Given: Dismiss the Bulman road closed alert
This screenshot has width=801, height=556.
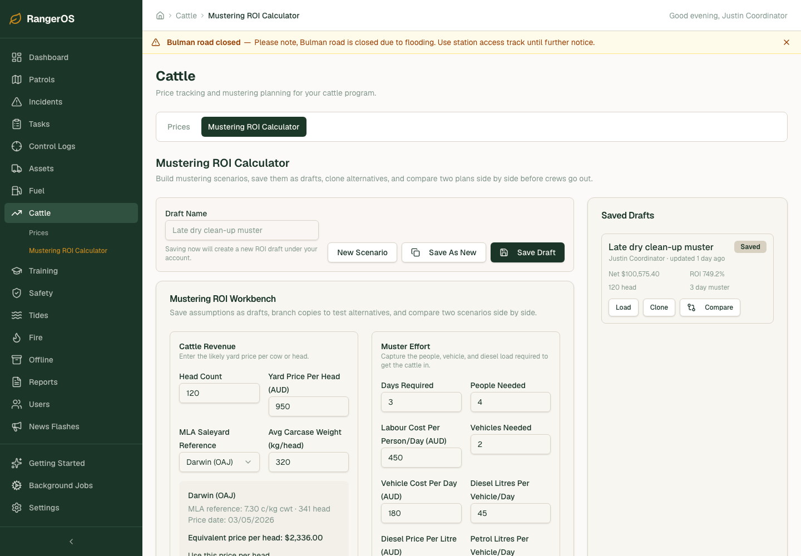Looking at the screenshot, I should (x=787, y=42).
